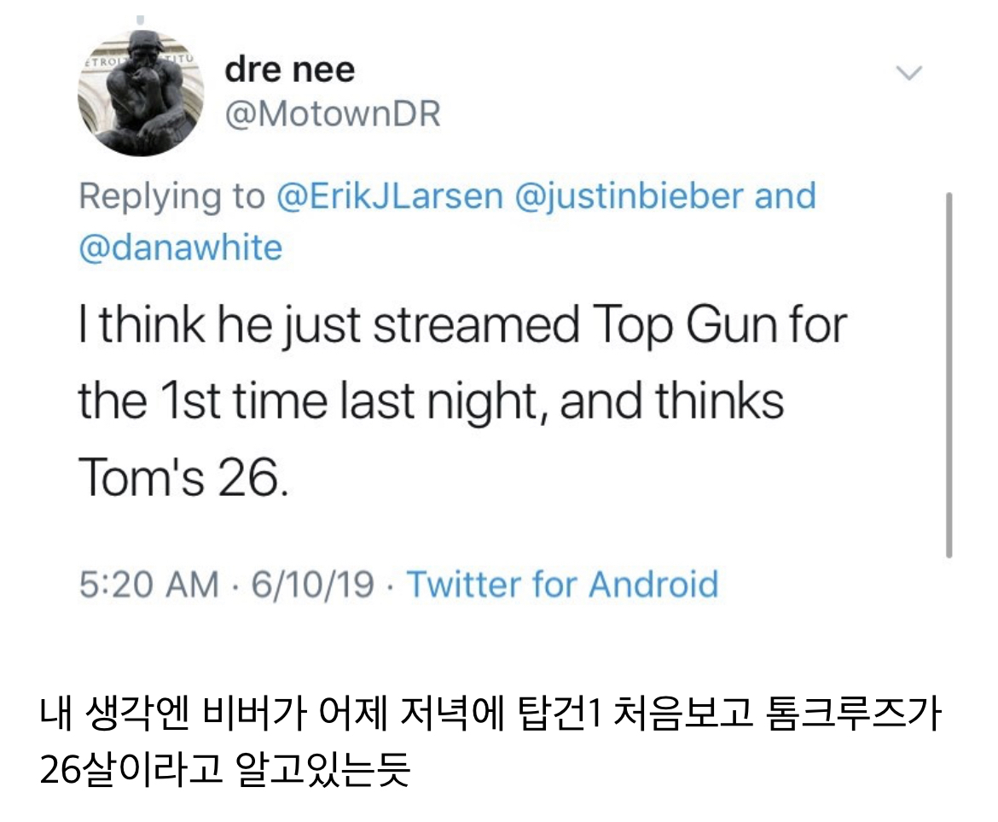Click the "Replying to" label
This screenshot has height=822, width=998.
(x=172, y=196)
